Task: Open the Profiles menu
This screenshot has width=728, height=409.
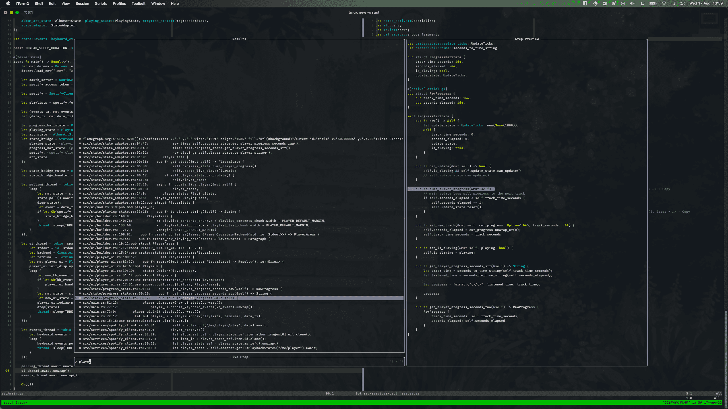Action: coord(119,3)
